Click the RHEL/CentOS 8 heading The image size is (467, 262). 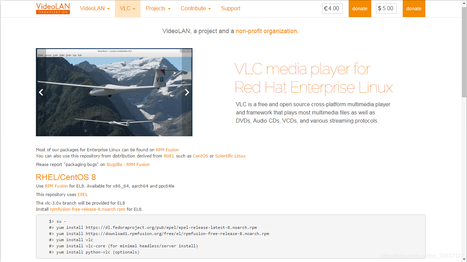(66, 177)
